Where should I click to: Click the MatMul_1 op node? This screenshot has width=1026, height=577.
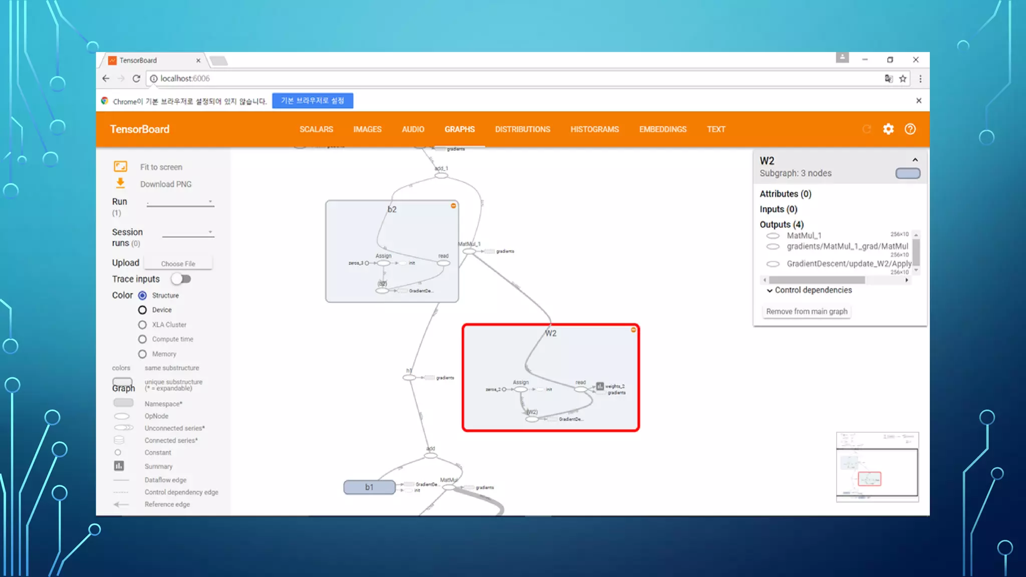469,251
